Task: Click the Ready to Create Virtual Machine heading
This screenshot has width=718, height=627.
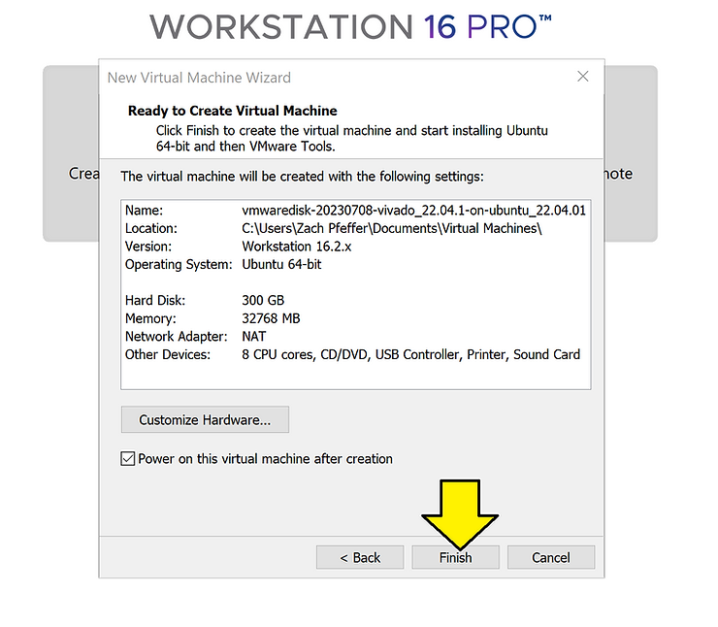Action: [x=232, y=111]
